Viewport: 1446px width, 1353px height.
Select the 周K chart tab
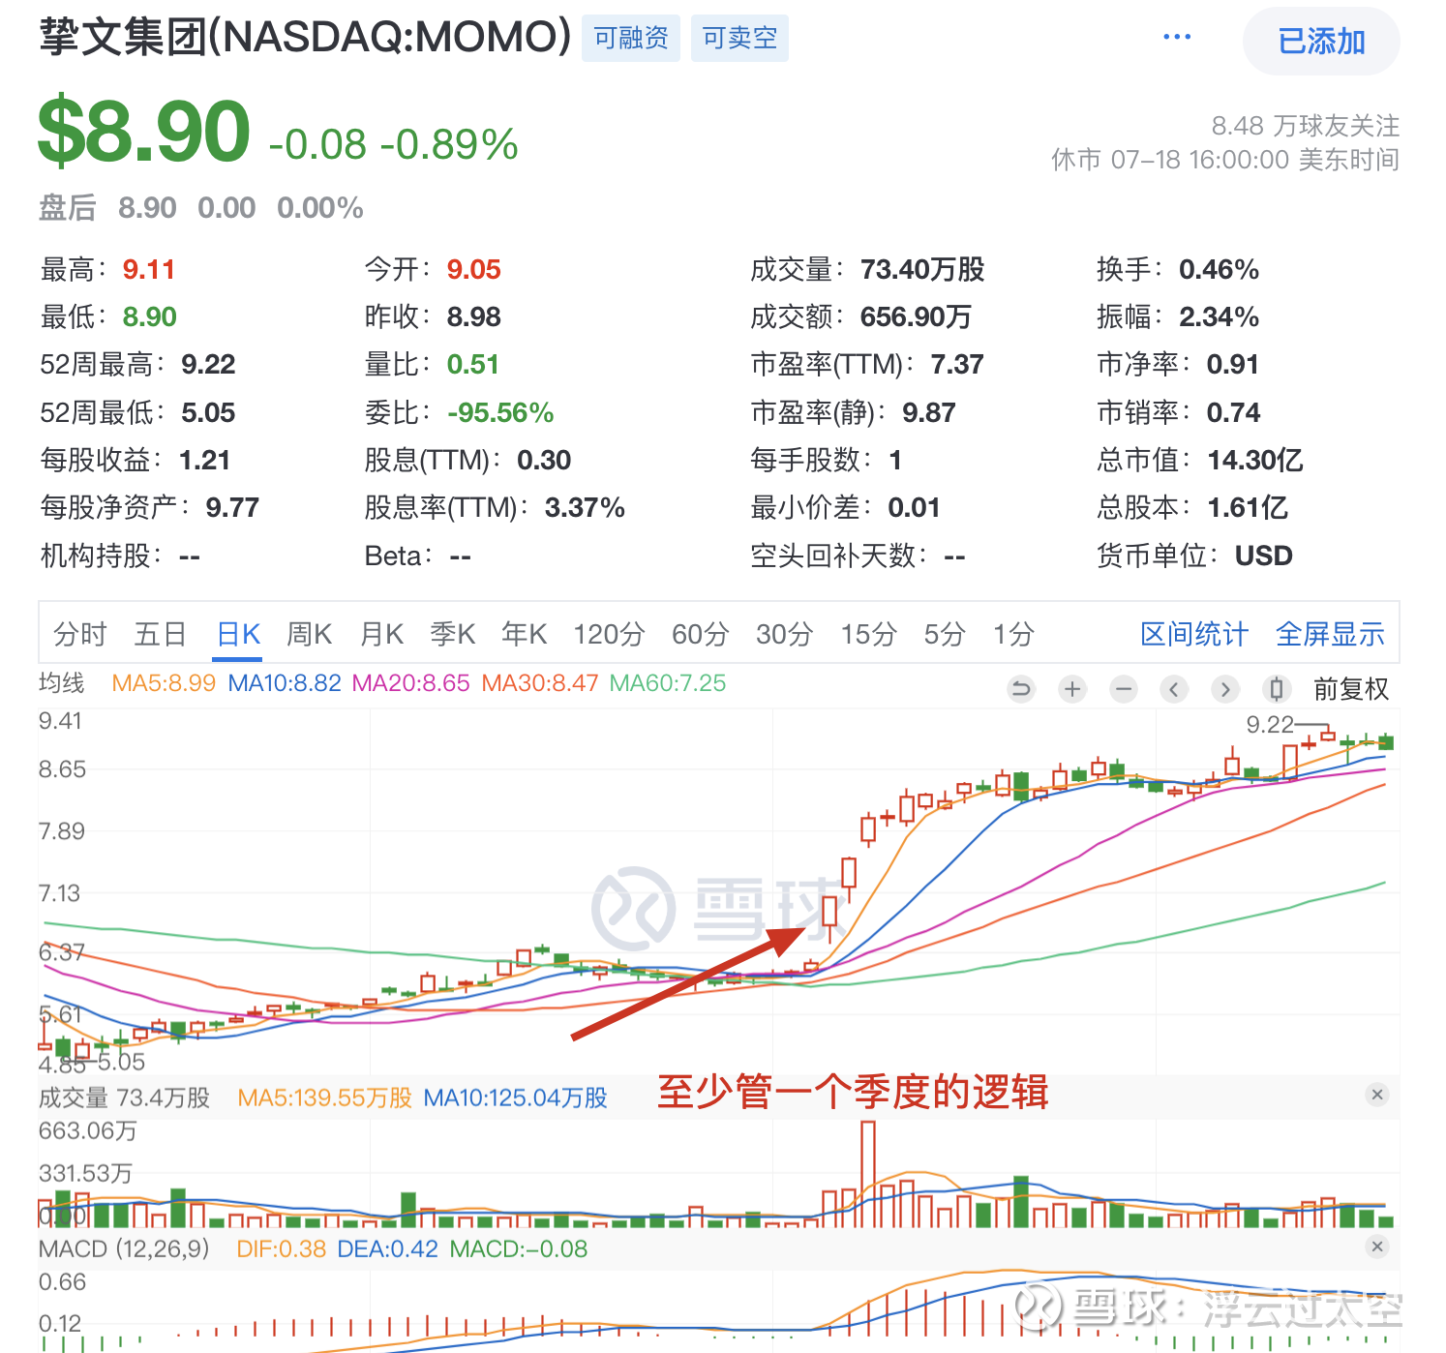(x=309, y=634)
